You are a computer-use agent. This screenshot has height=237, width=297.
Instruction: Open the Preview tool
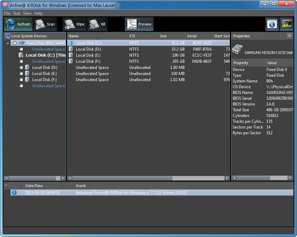point(139,24)
